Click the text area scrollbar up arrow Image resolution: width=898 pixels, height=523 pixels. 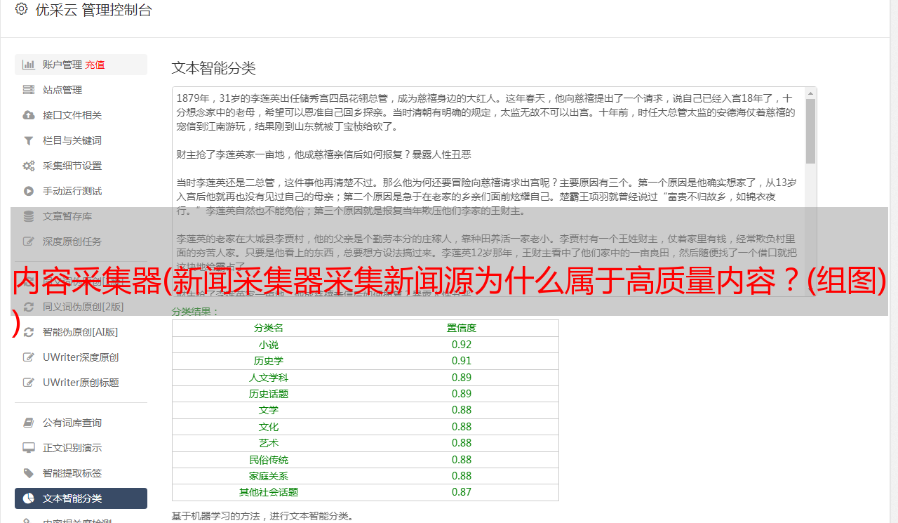pos(811,93)
